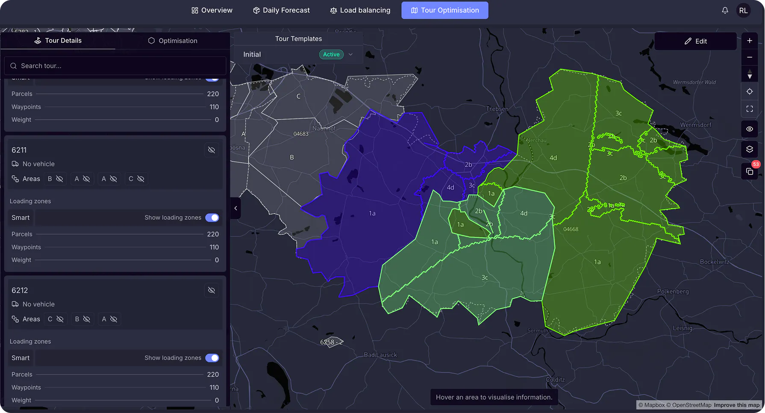Hide first area A of tour 6211
Screen dimensions: 765x413
[x=86, y=179]
